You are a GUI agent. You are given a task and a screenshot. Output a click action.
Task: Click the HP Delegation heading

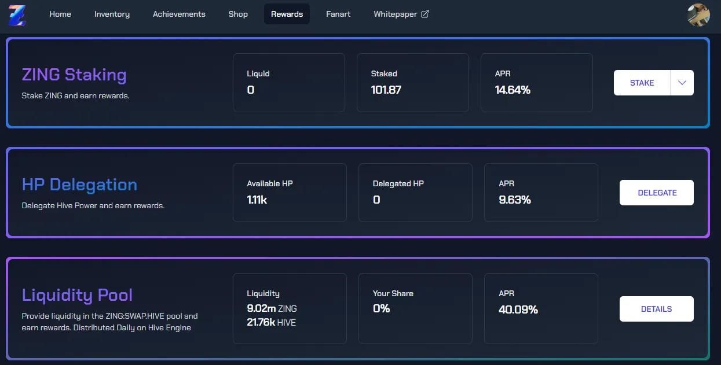[79, 185]
